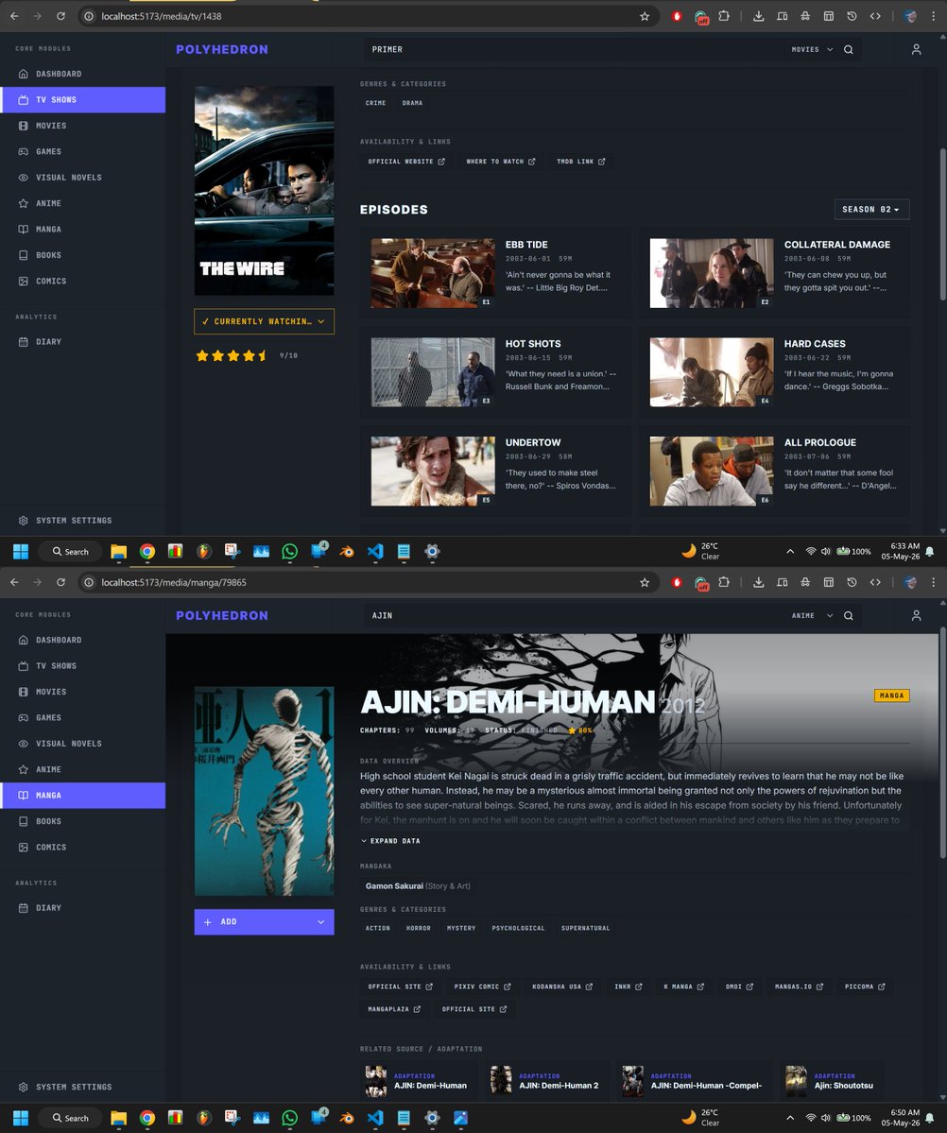Open the Piccoma link
This screenshot has width=947, height=1133.
point(865,987)
